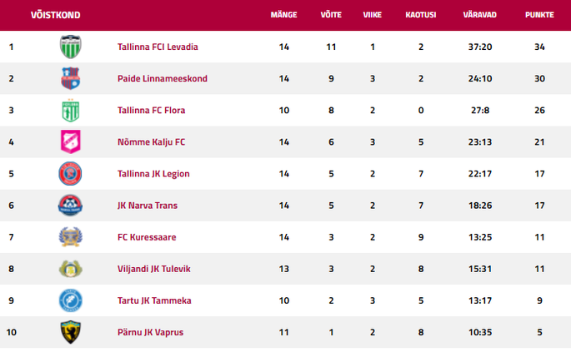Click the JK Narva Trans logo
The width and height of the screenshot is (571, 352).
click(x=71, y=205)
